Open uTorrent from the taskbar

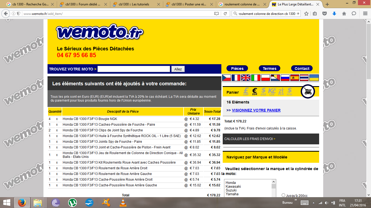tap(72, 203)
